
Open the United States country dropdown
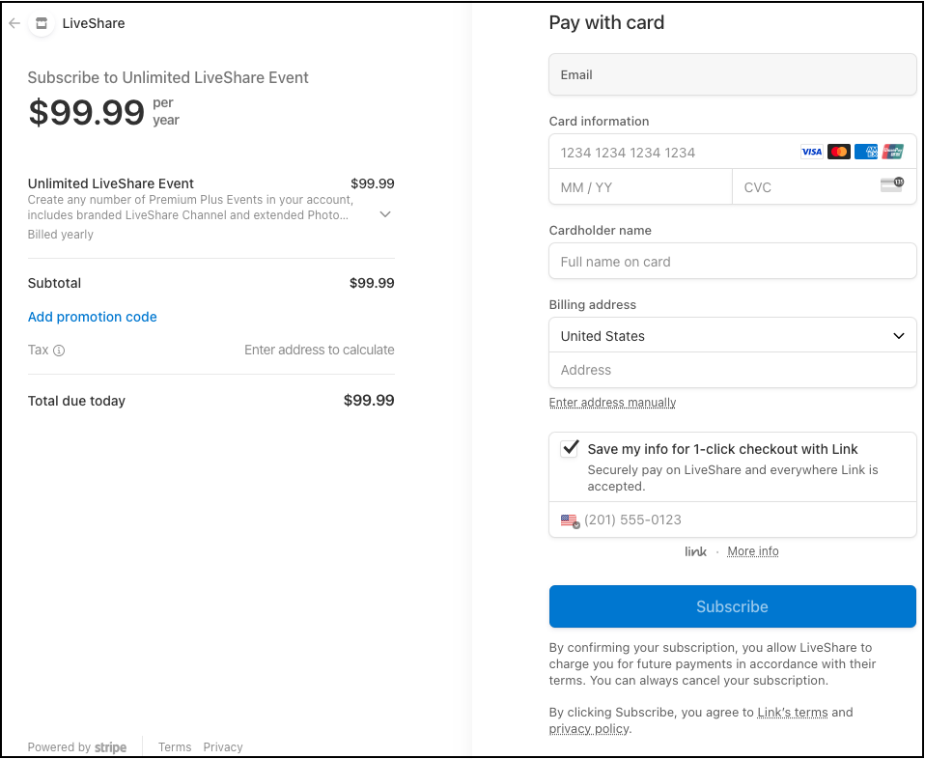(732, 336)
